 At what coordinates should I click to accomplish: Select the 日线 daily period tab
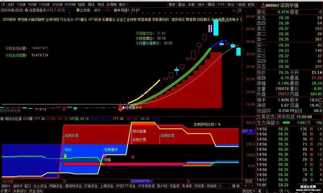81,4
